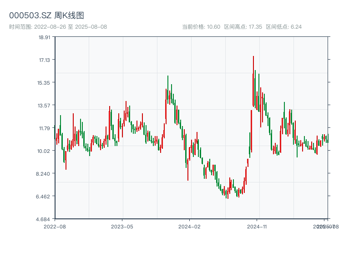Screen dimensions: 364x273
Task: Click the 13.57 y-axis price label
Action: (45, 106)
